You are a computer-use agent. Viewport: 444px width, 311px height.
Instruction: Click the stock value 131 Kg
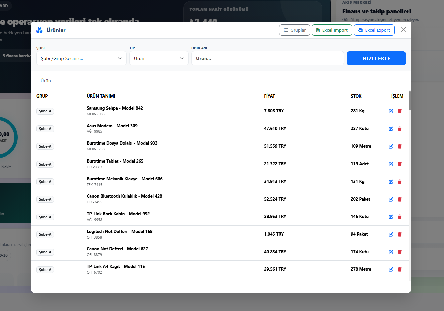357,181
